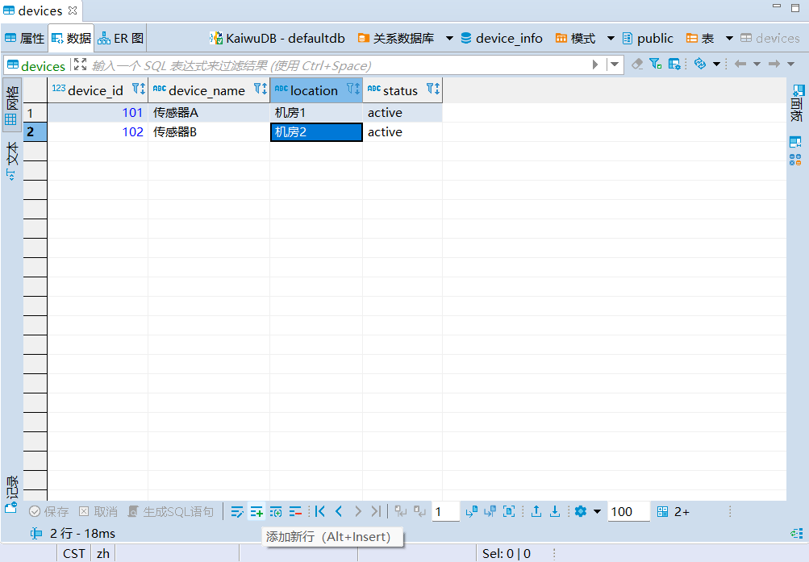
Task: Open custom filter settings icon
Action: [x=655, y=65]
